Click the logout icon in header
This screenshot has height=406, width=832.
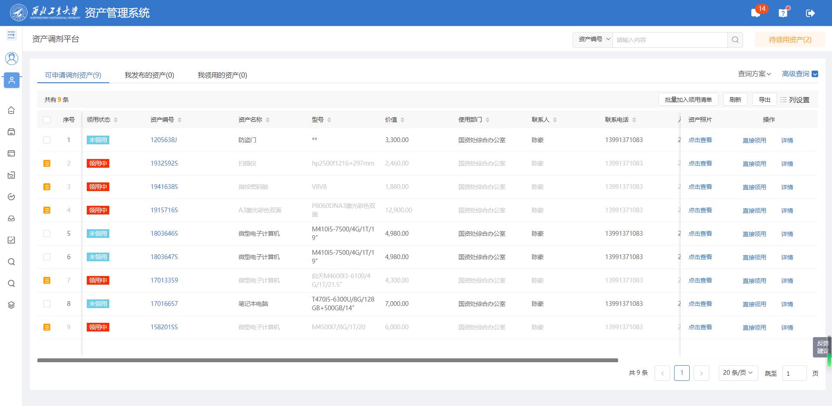810,13
